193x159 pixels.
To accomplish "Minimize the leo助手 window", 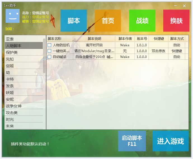I will [x=175, y=6].
